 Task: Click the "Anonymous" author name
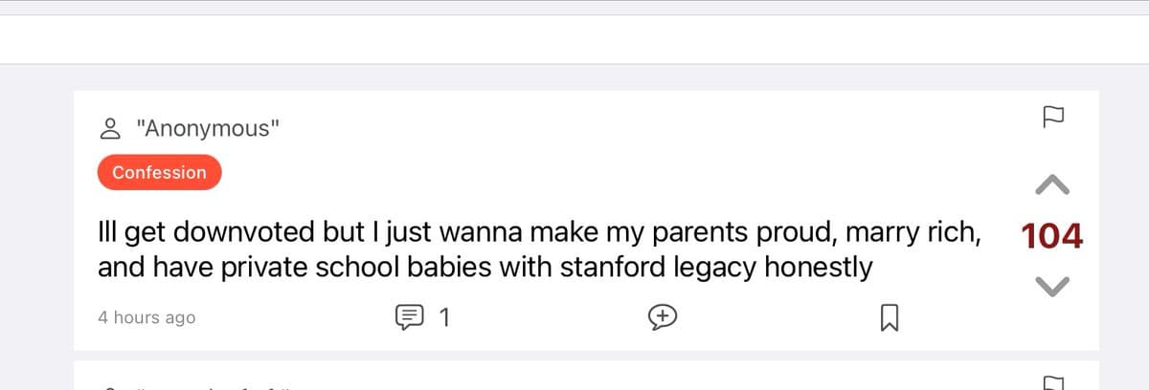(208, 128)
